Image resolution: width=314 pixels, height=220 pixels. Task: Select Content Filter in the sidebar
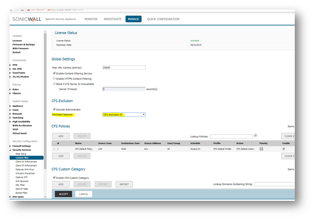[x=27, y=157]
